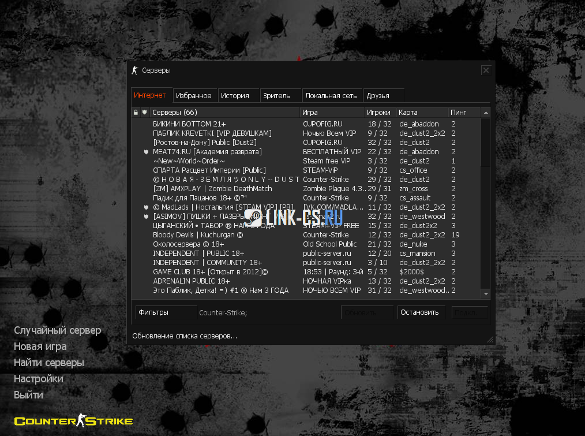
Task: Click the Counter-Strike logo
Action: 73,420
